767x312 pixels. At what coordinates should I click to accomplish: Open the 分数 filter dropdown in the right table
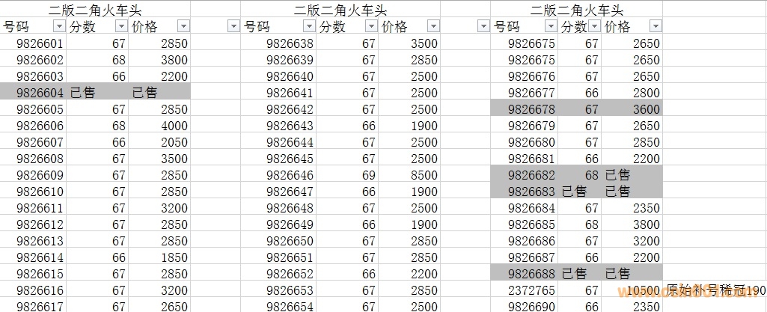tap(594, 26)
